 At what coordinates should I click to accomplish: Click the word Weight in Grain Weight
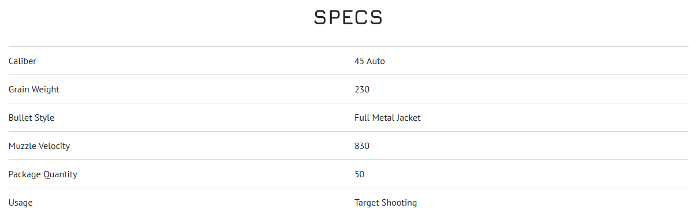(46, 90)
